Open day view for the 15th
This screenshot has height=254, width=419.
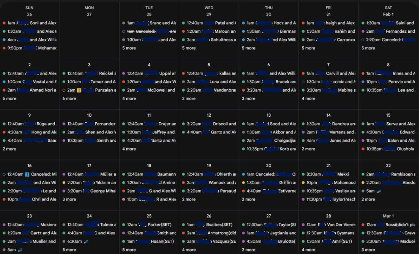(388, 115)
